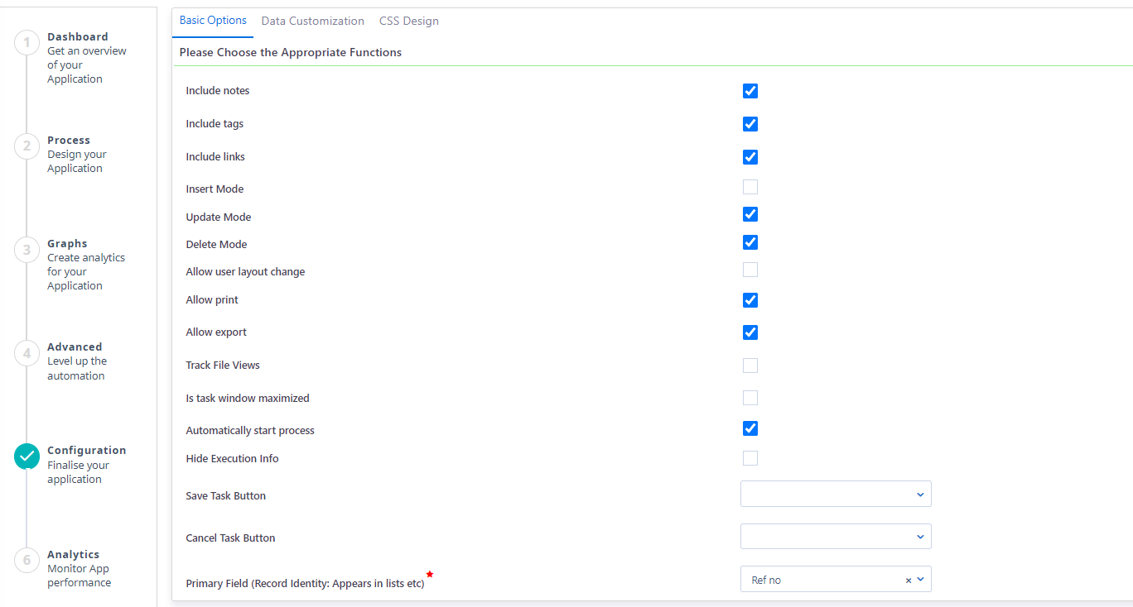Screen dimensions: 1133x607
Task: Open the CSS Design tab
Action: 408,21
